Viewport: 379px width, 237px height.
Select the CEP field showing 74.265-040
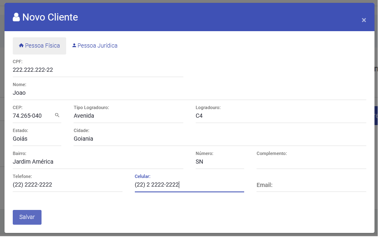point(32,116)
